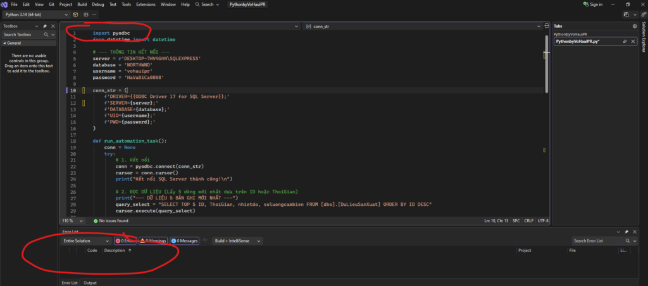Toggle the 0 Messages filter
Image resolution: width=648 pixels, height=286 pixels.
(185, 241)
